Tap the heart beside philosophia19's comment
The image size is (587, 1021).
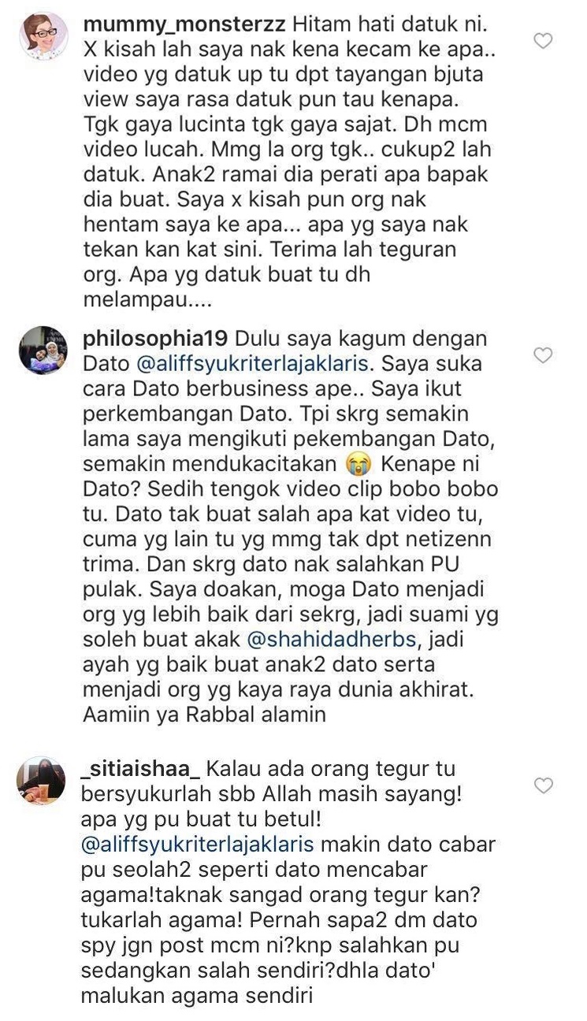tap(544, 356)
